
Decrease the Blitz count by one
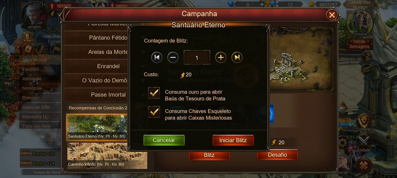[x=173, y=57]
